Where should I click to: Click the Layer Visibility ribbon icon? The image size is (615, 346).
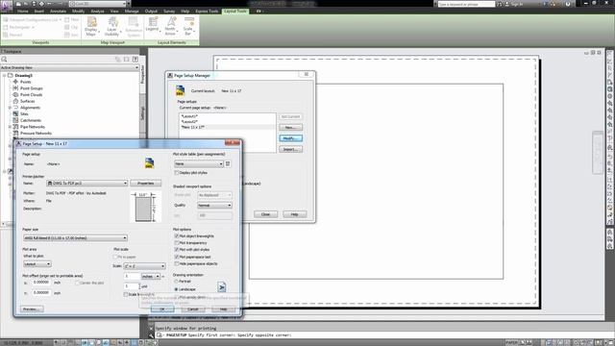[112, 26]
